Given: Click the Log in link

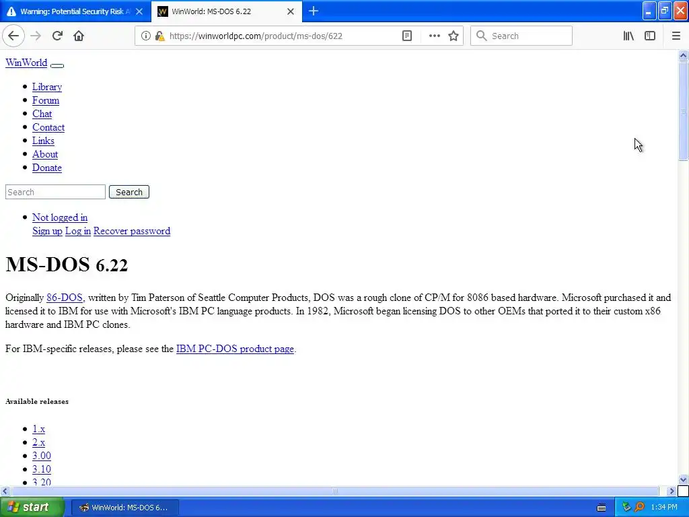Looking at the screenshot, I should [x=78, y=232].
